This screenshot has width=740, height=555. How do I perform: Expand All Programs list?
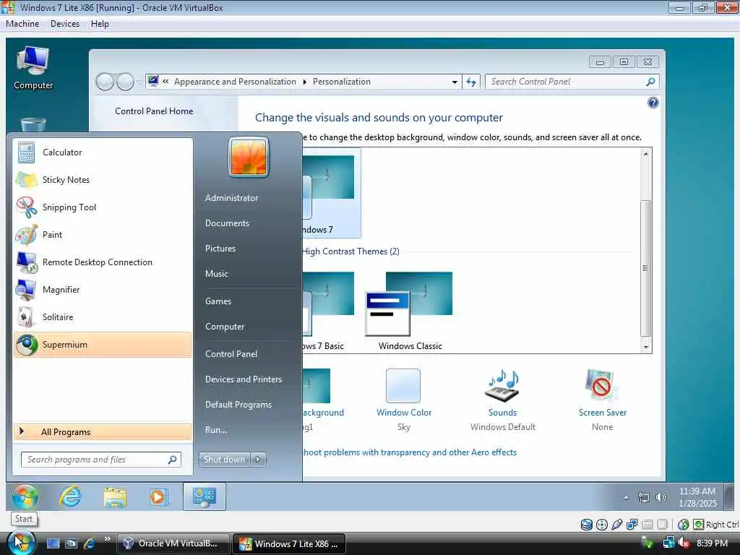[x=103, y=432]
